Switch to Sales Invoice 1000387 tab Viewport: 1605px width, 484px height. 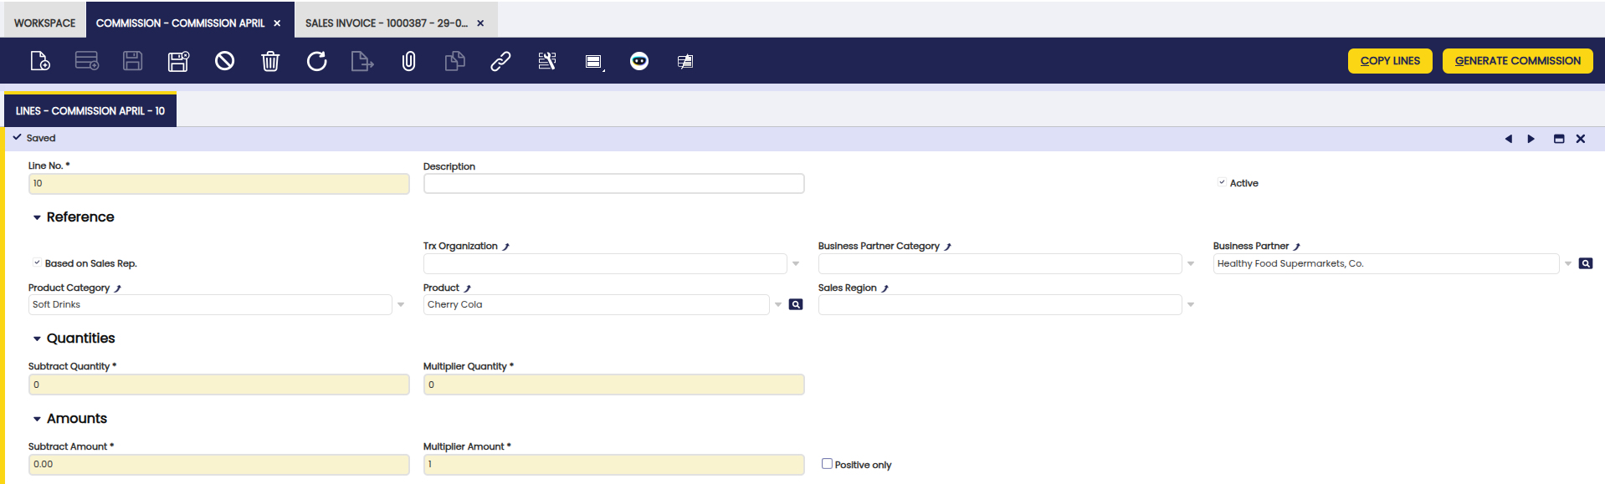click(386, 23)
